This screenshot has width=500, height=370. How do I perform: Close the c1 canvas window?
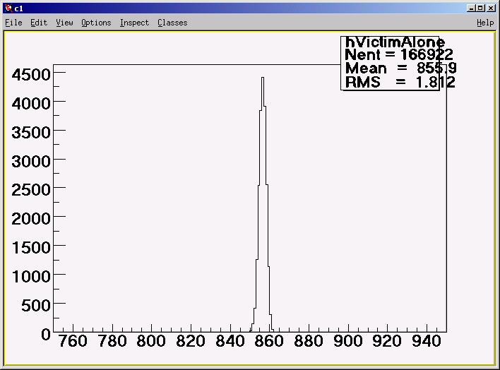coord(491,8)
